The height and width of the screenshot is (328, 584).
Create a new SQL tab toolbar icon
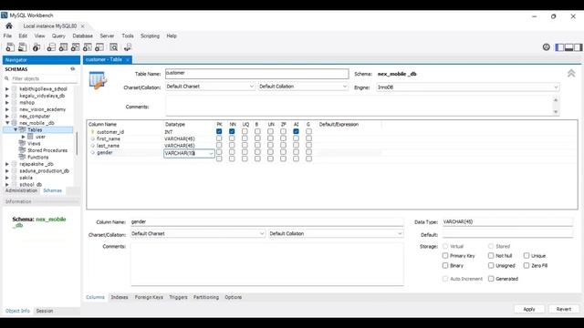10,47
